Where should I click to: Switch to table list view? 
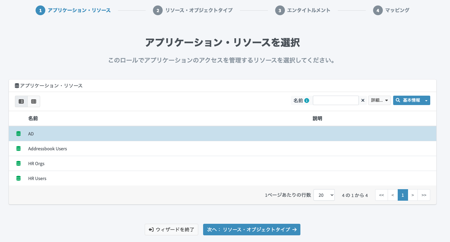coord(21,101)
